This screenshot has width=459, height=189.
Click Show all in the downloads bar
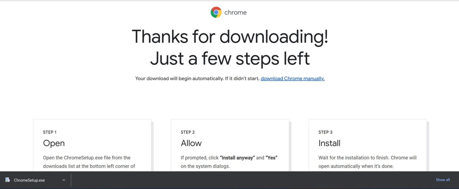[443, 179]
